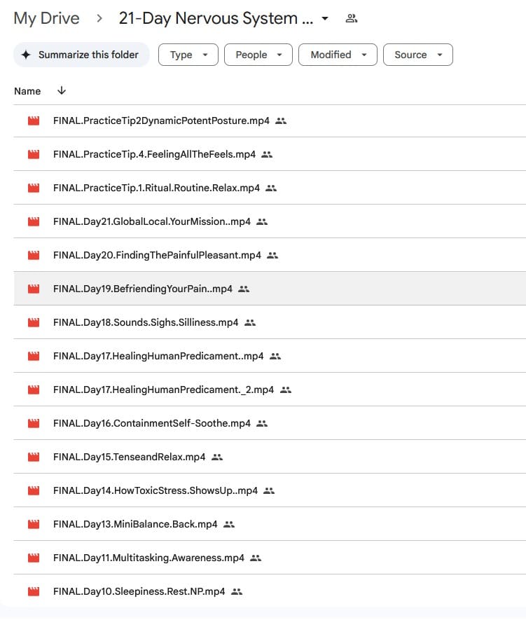Click the shared icon beside FINAL.Day10.Sleepiness.Rest.NP.mp4
The image size is (526, 620).
tap(237, 591)
